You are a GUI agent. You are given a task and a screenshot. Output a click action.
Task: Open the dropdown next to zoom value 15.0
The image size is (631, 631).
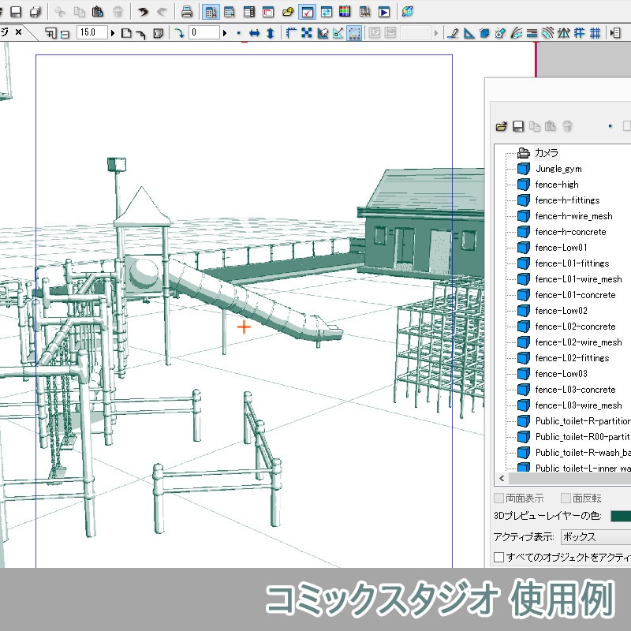point(112,32)
